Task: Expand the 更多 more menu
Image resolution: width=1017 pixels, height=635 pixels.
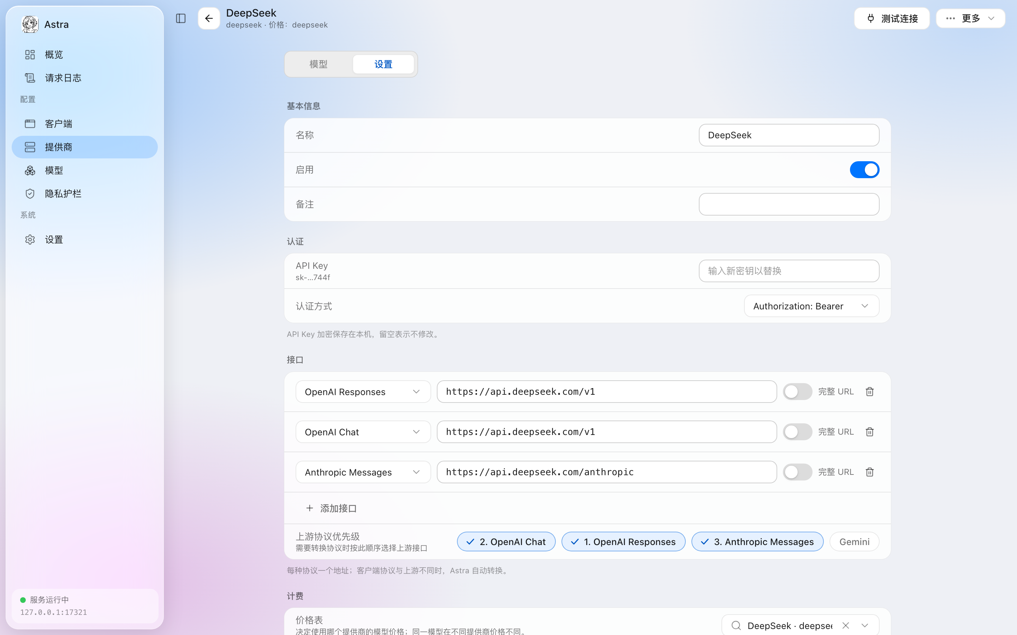Action: [970, 18]
